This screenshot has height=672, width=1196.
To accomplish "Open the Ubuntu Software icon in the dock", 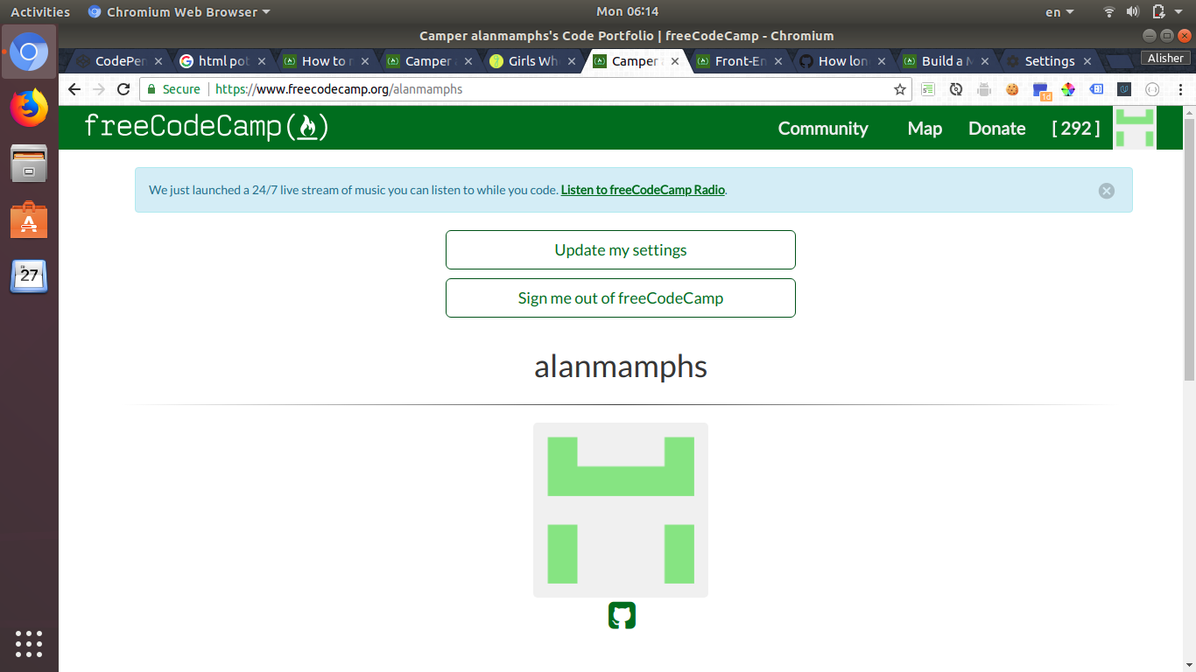I will (29, 220).
